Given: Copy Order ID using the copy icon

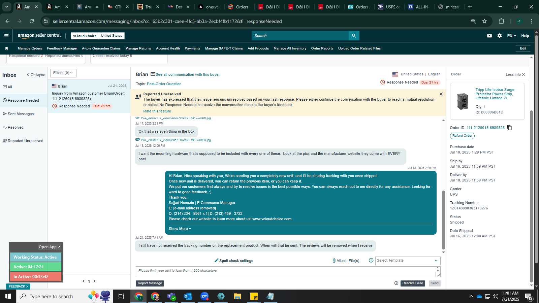Looking at the screenshot, I should click(x=510, y=128).
